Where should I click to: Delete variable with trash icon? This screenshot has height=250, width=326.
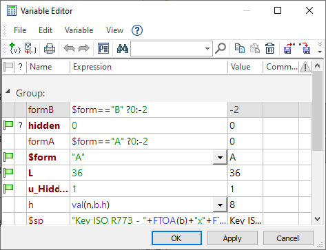pos(269,48)
